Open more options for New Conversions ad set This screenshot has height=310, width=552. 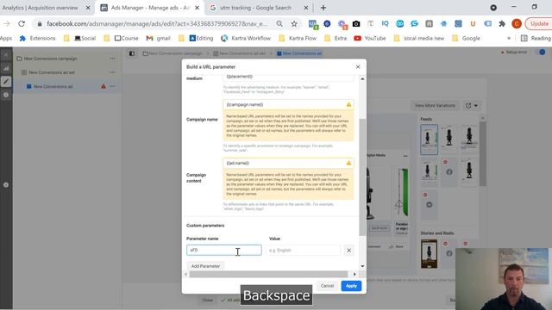click(113, 72)
